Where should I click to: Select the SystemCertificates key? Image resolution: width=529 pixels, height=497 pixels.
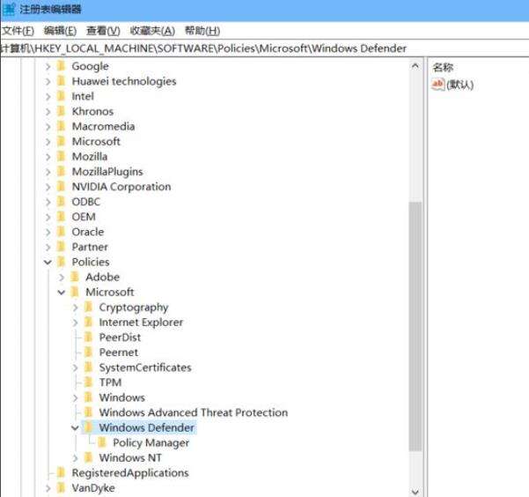coord(145,367)
